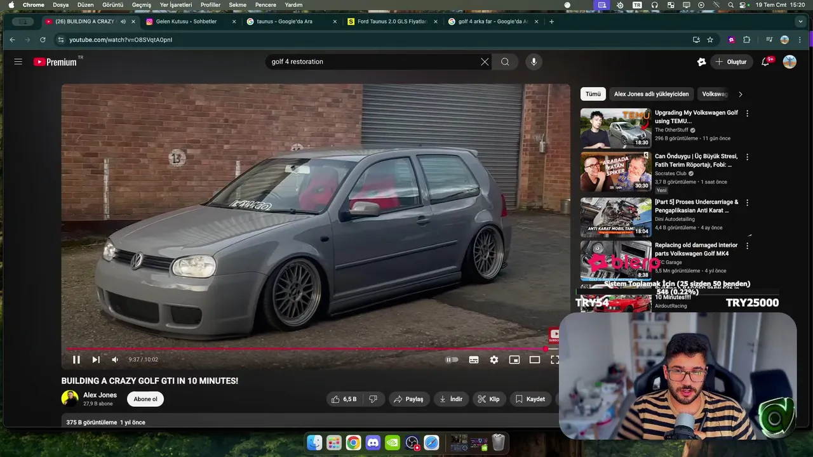
Task: Create a Klip from the video
Action: click(x=488, y=399)
